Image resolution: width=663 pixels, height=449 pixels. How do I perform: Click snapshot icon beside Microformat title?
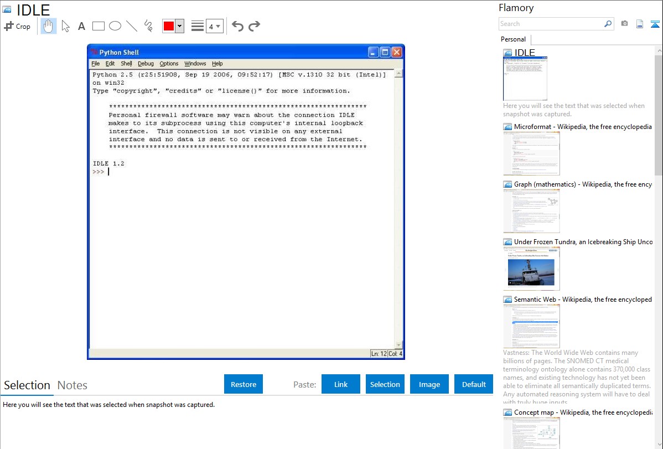click(508, 127)
